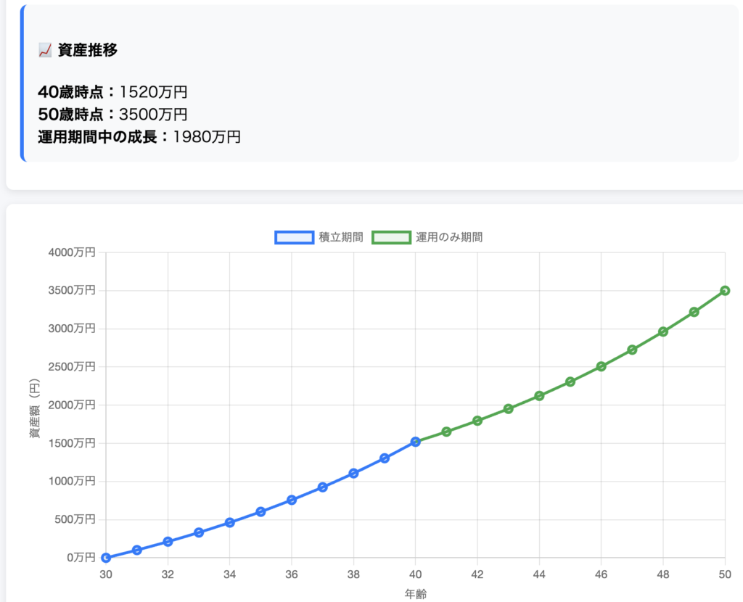Image resolution: width=743 pixels, height=602 pixels.
Task: Toggle the 積立期間 legend label
Action: click(341, 237)
